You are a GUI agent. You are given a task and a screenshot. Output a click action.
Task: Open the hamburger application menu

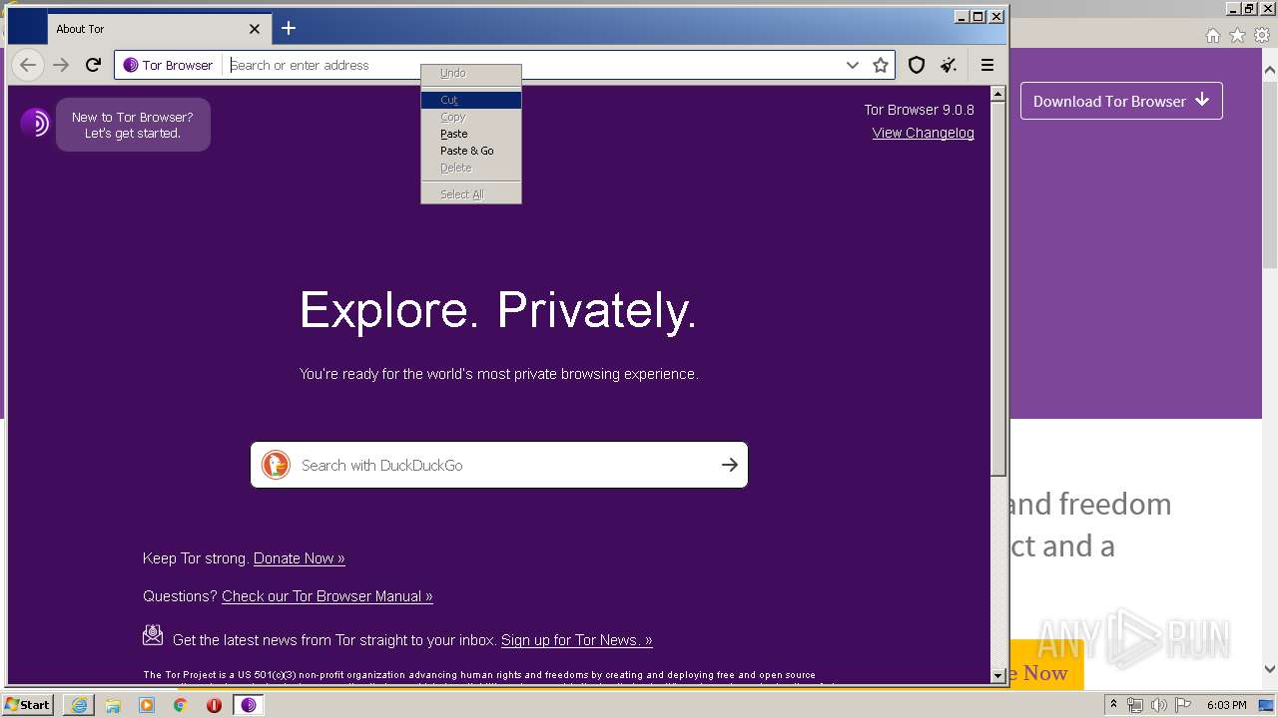tap(987, 65)
